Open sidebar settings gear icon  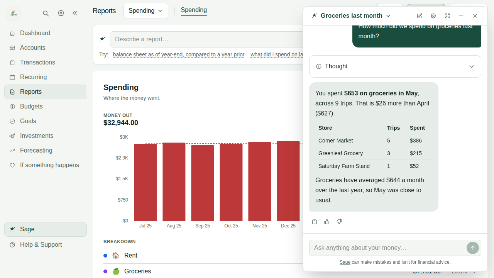point(61,14)
